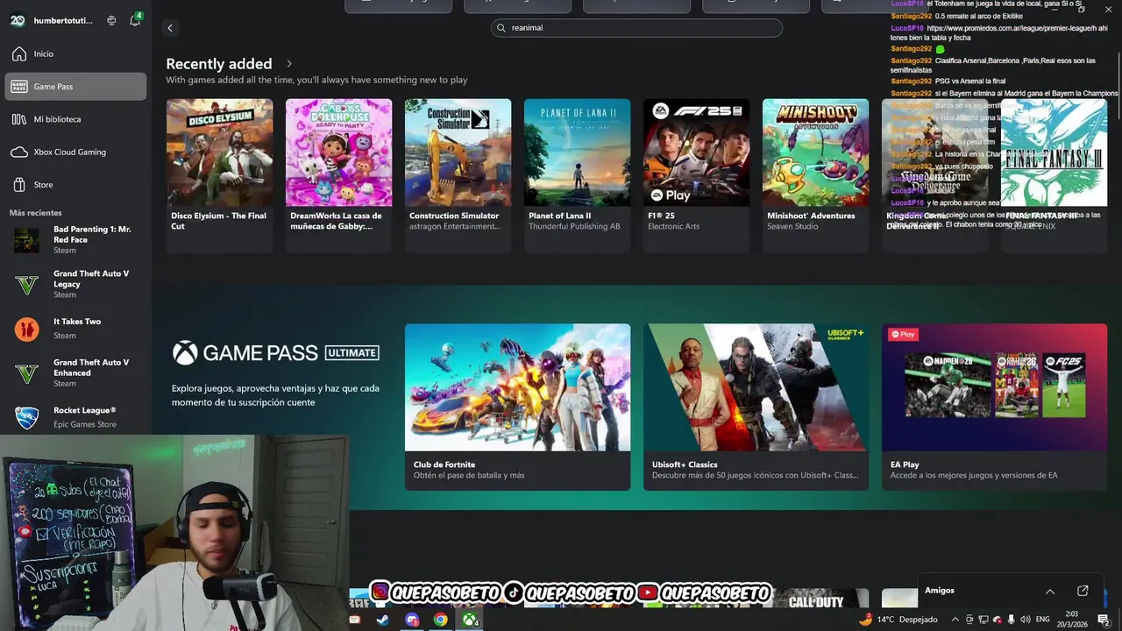This screenshot has height=631, width=1122.
Task: Open F1 25 game tile
Action: click(696, 175)
